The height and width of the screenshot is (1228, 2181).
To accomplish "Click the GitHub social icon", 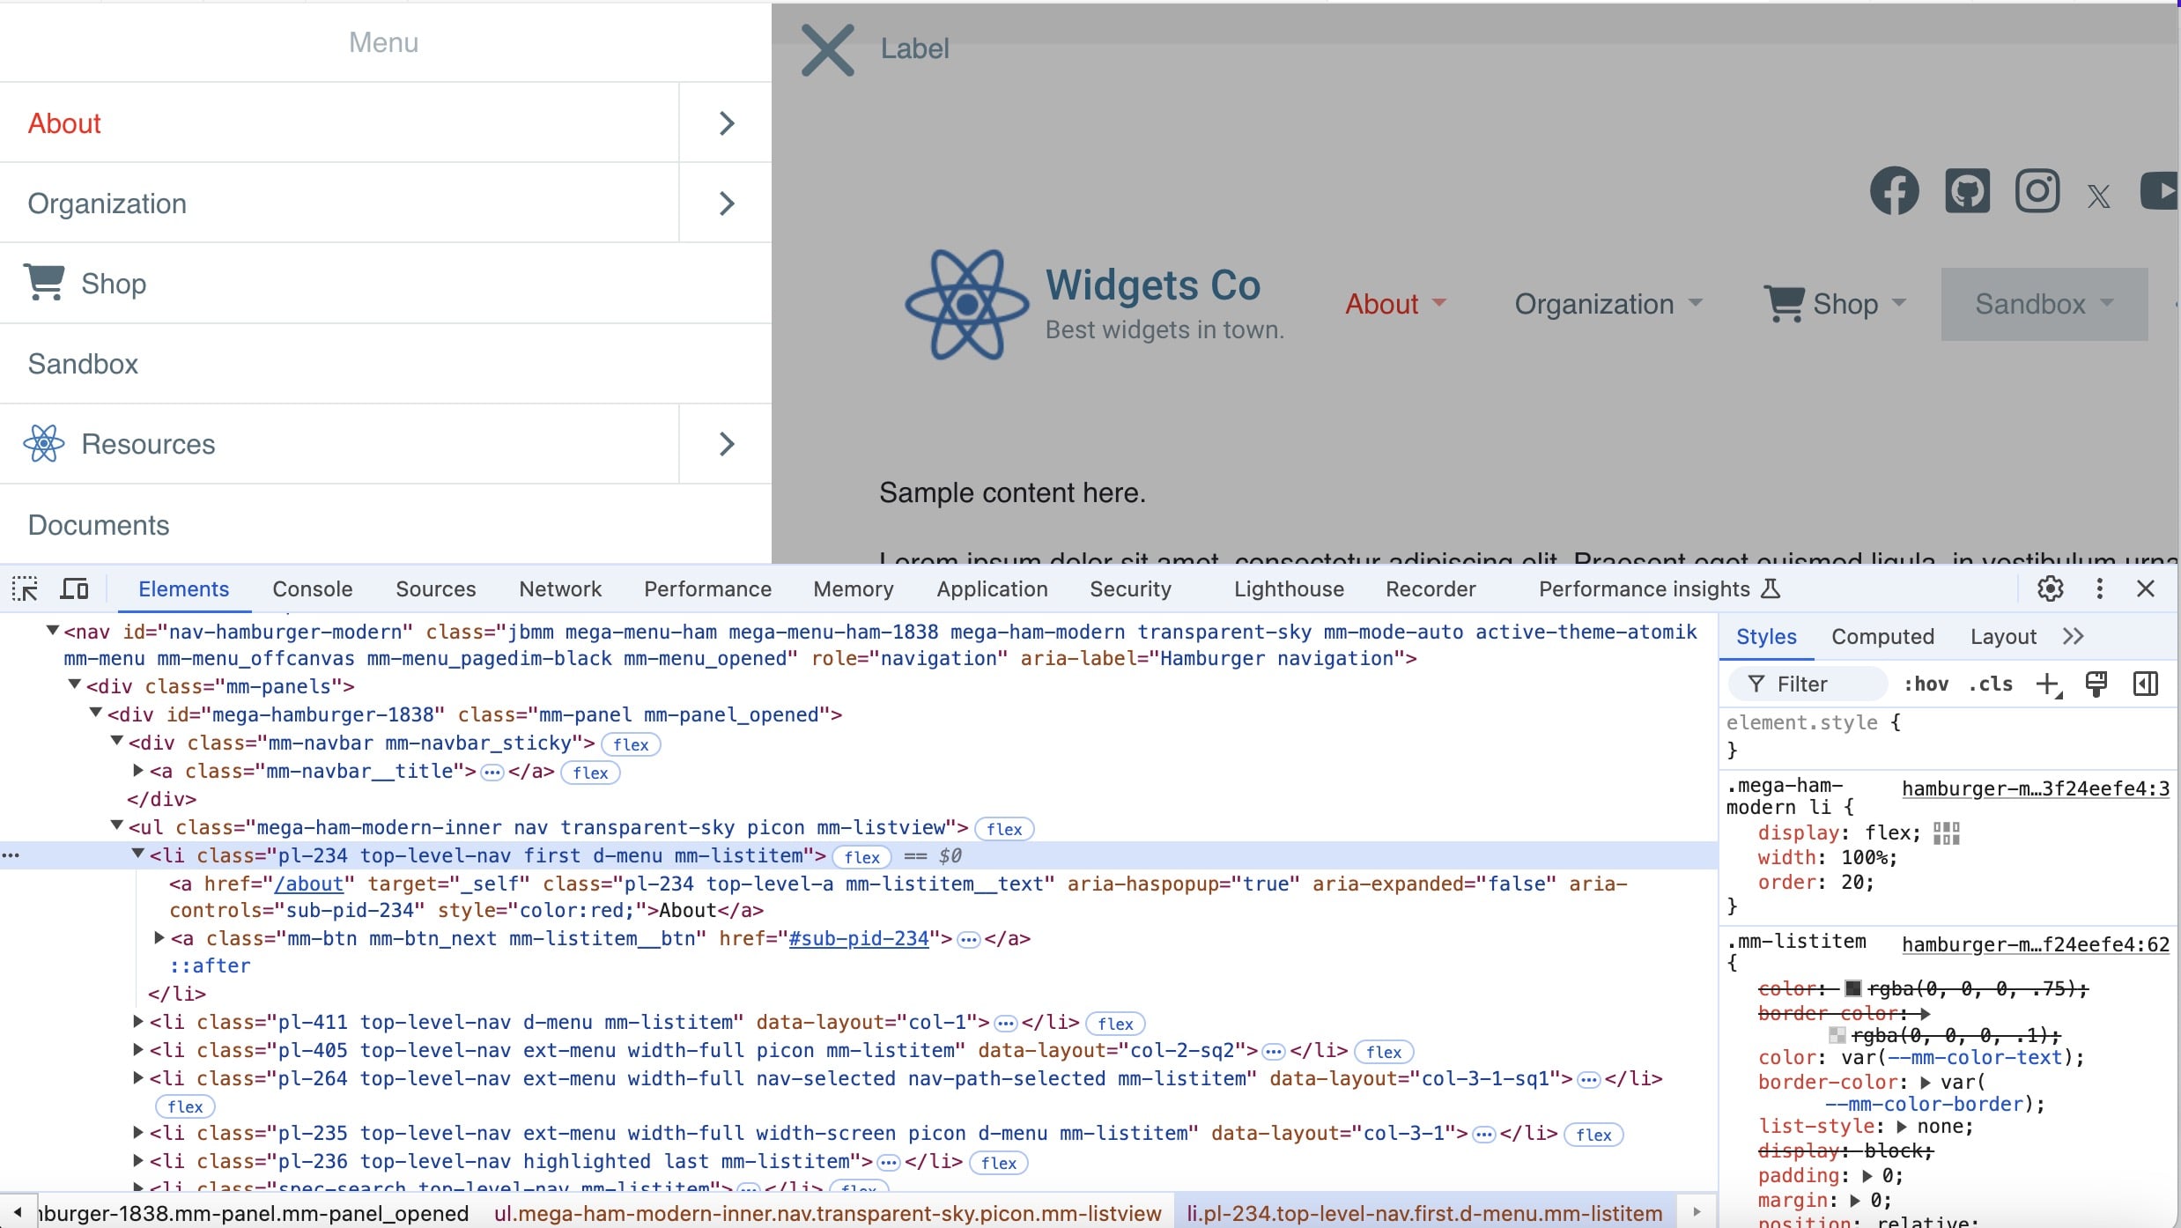I will [x=1966, y=190].
